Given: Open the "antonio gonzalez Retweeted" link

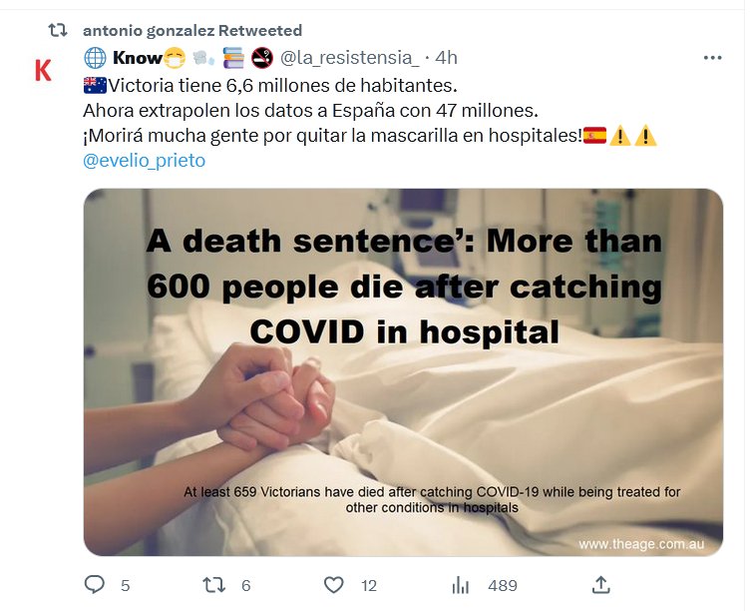Looking at the screenshot, I should [x=192, y=31].
